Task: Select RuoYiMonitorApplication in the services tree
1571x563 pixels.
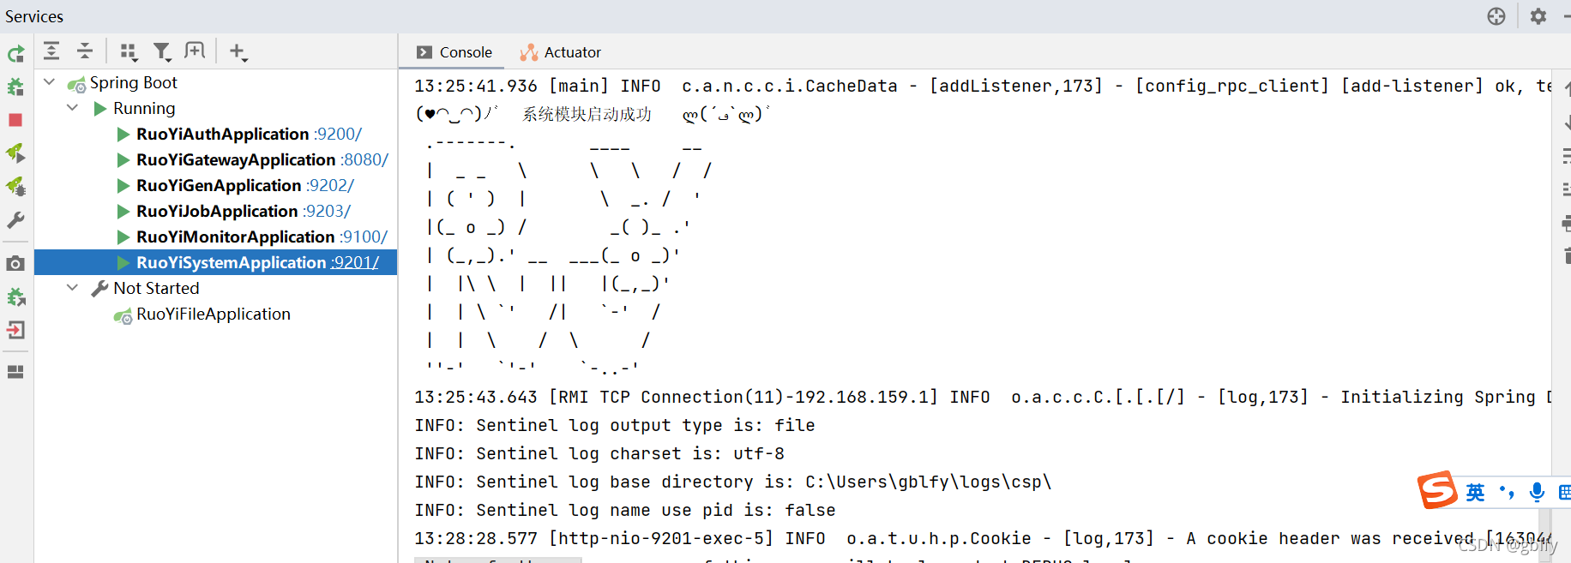Action: pyautogui.click(x=235, y=237)
